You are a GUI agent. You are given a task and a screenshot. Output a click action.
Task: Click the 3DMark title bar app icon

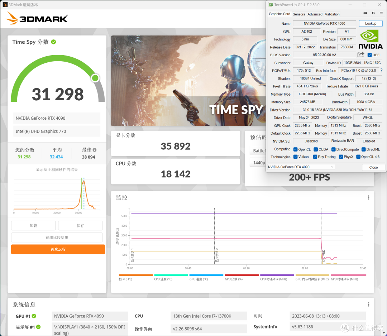point(5,5)
